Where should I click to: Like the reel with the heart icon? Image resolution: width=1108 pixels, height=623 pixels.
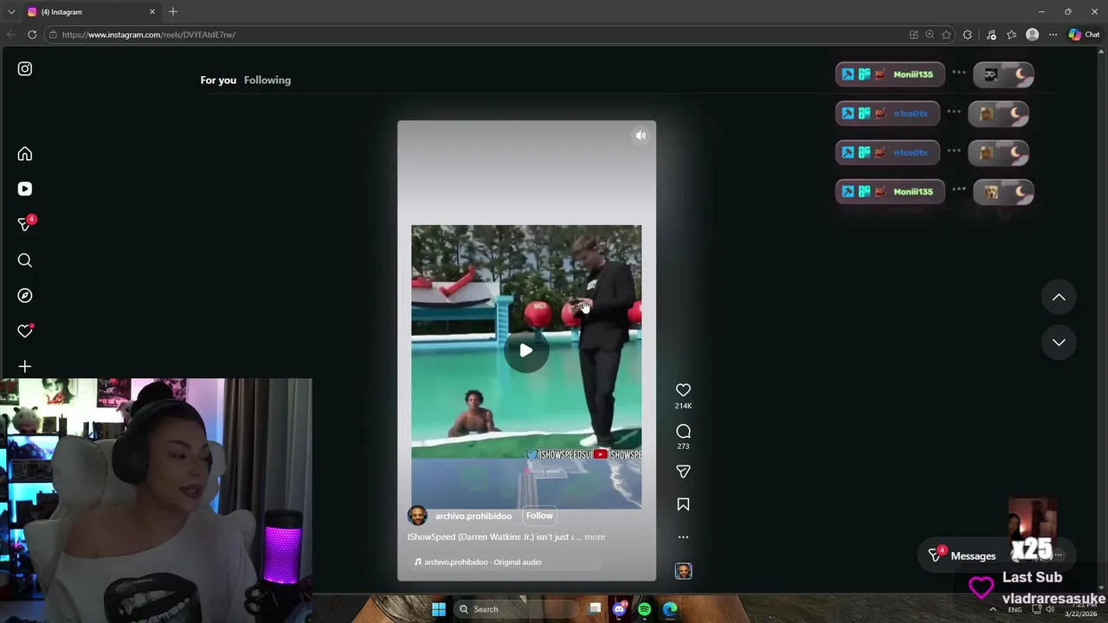tap(683, 390)
